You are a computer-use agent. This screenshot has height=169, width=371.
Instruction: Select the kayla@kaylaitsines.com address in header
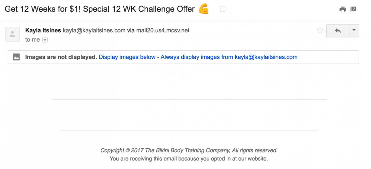[x=94, y=31]
